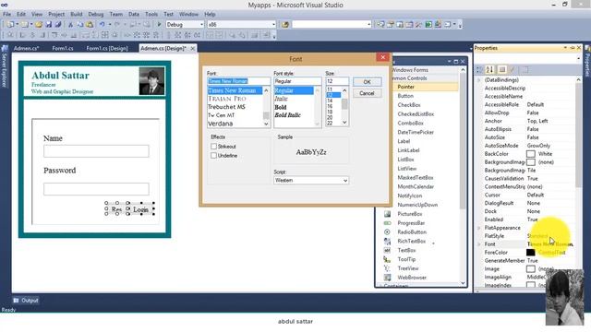Select Trebuchet MS in the font list

point(226,107)
